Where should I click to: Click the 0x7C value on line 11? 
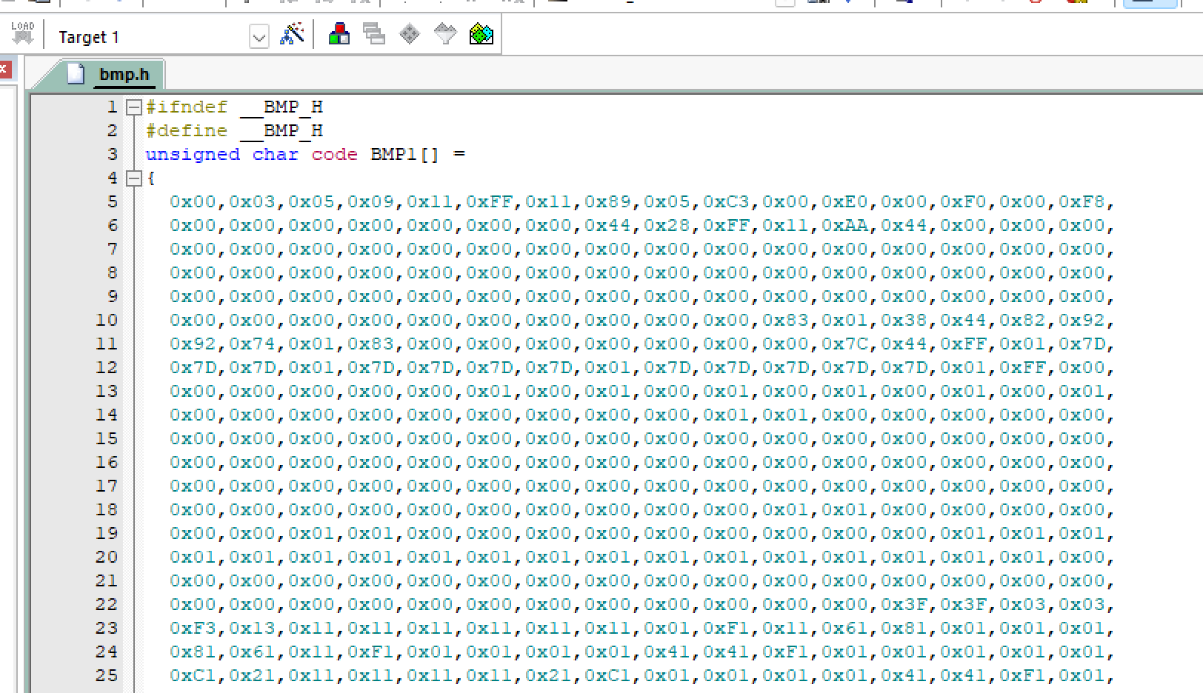pos(845,344)
